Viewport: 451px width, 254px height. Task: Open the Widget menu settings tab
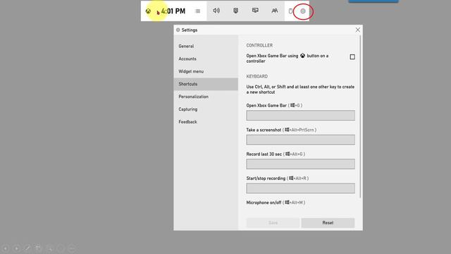[206, 71]
